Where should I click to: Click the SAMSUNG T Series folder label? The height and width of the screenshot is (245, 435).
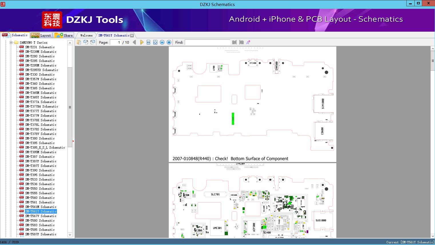click(33, 42)
